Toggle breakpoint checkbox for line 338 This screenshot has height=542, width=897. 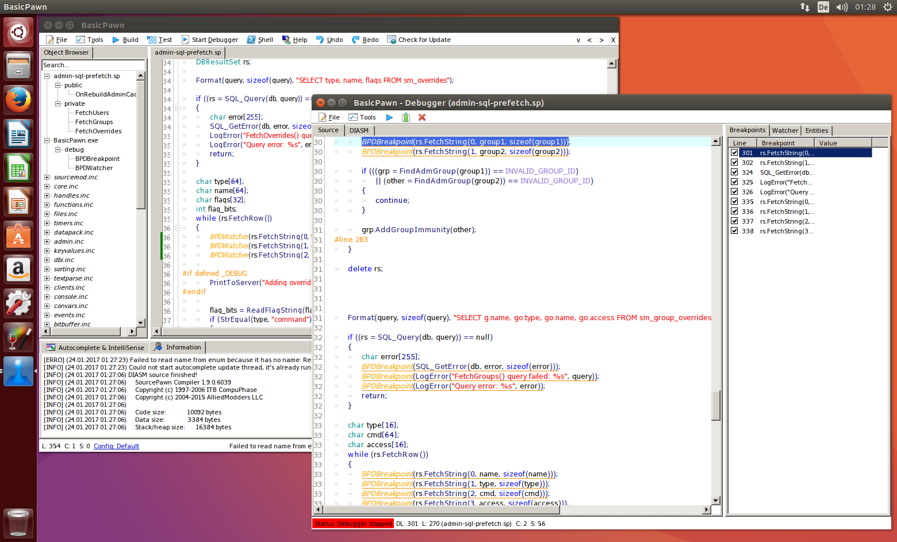tap(734, 231)
